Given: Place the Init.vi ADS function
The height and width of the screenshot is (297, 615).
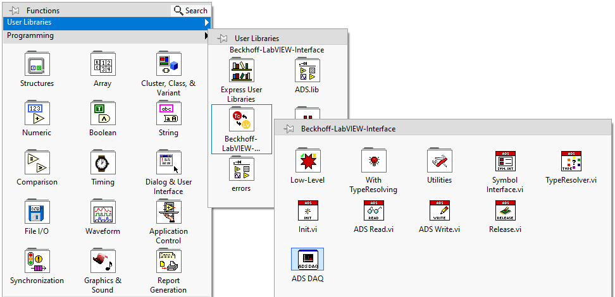Looking at the screenshot, I should pyautogui.click(x=307, y=211).
